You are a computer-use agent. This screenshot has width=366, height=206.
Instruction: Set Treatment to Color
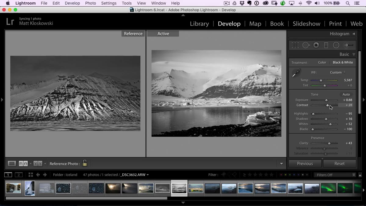pyautogui.click(x=322, y=62)
